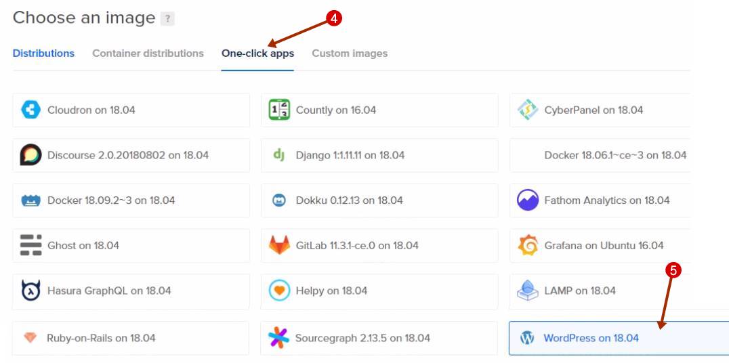Image resolution: width=729 pixels, height=363 pixels.
Task: Go to the Custom images tab
Action: click(x=350, y=54)
